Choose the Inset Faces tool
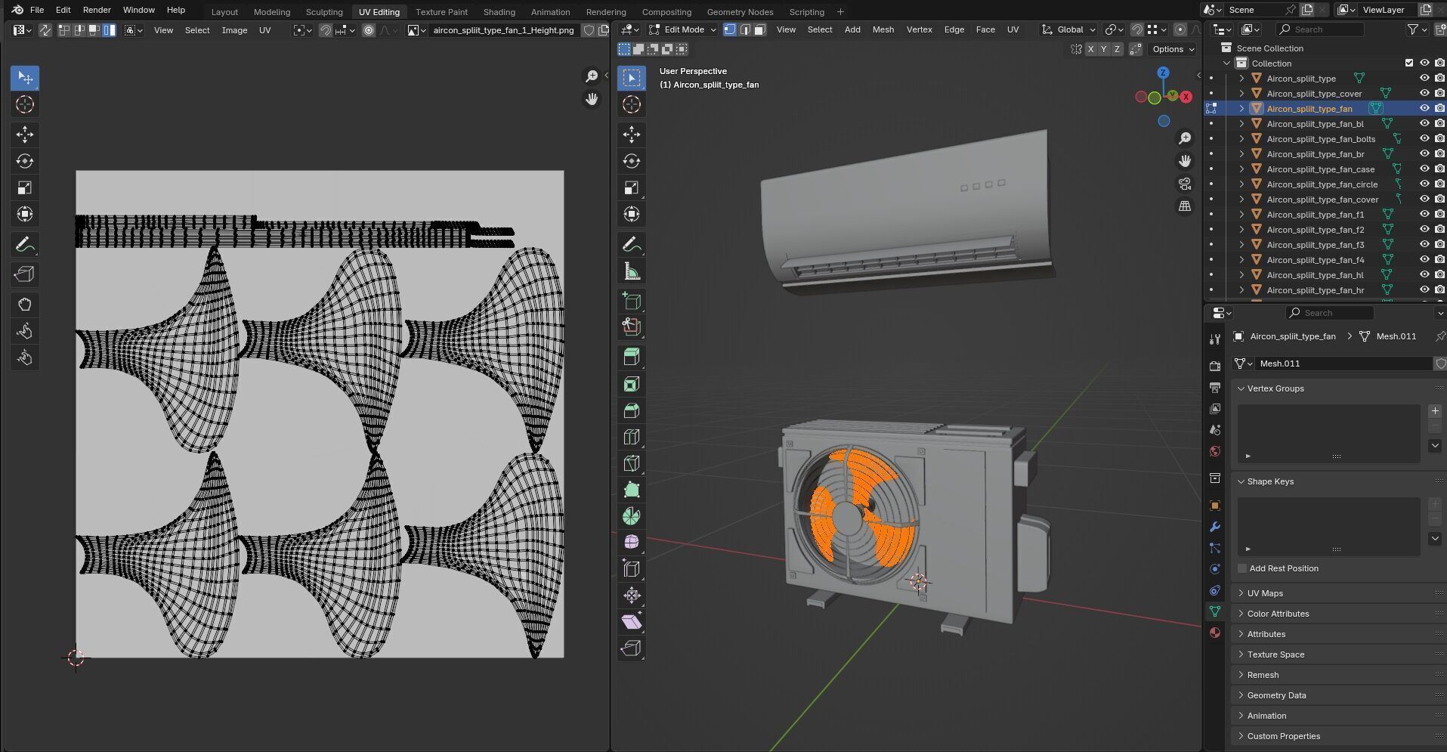This screenshot has height=752, width=1447. point(632,384)
